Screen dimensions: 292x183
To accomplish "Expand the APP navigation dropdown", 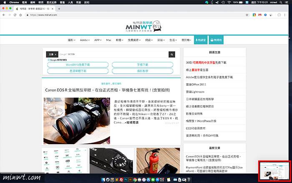I will tap(98, 40).
